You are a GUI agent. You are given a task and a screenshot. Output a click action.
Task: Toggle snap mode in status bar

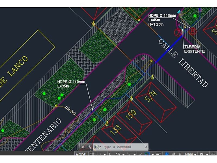[98, 155]
